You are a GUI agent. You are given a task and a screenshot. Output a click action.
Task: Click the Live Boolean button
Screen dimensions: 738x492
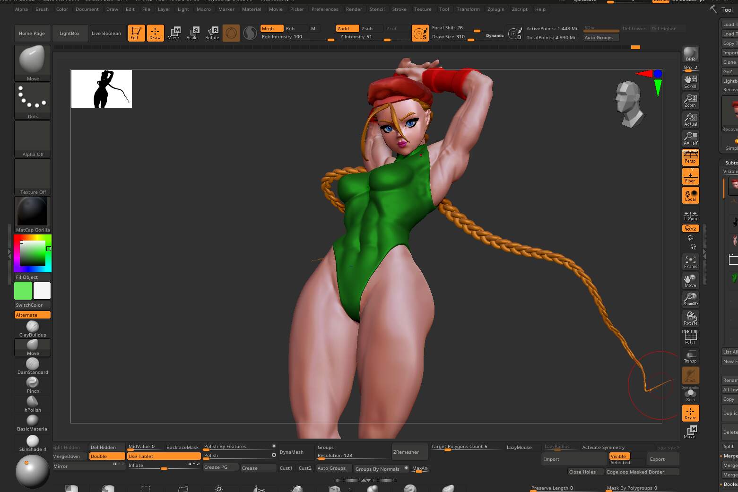coord(106,33)
